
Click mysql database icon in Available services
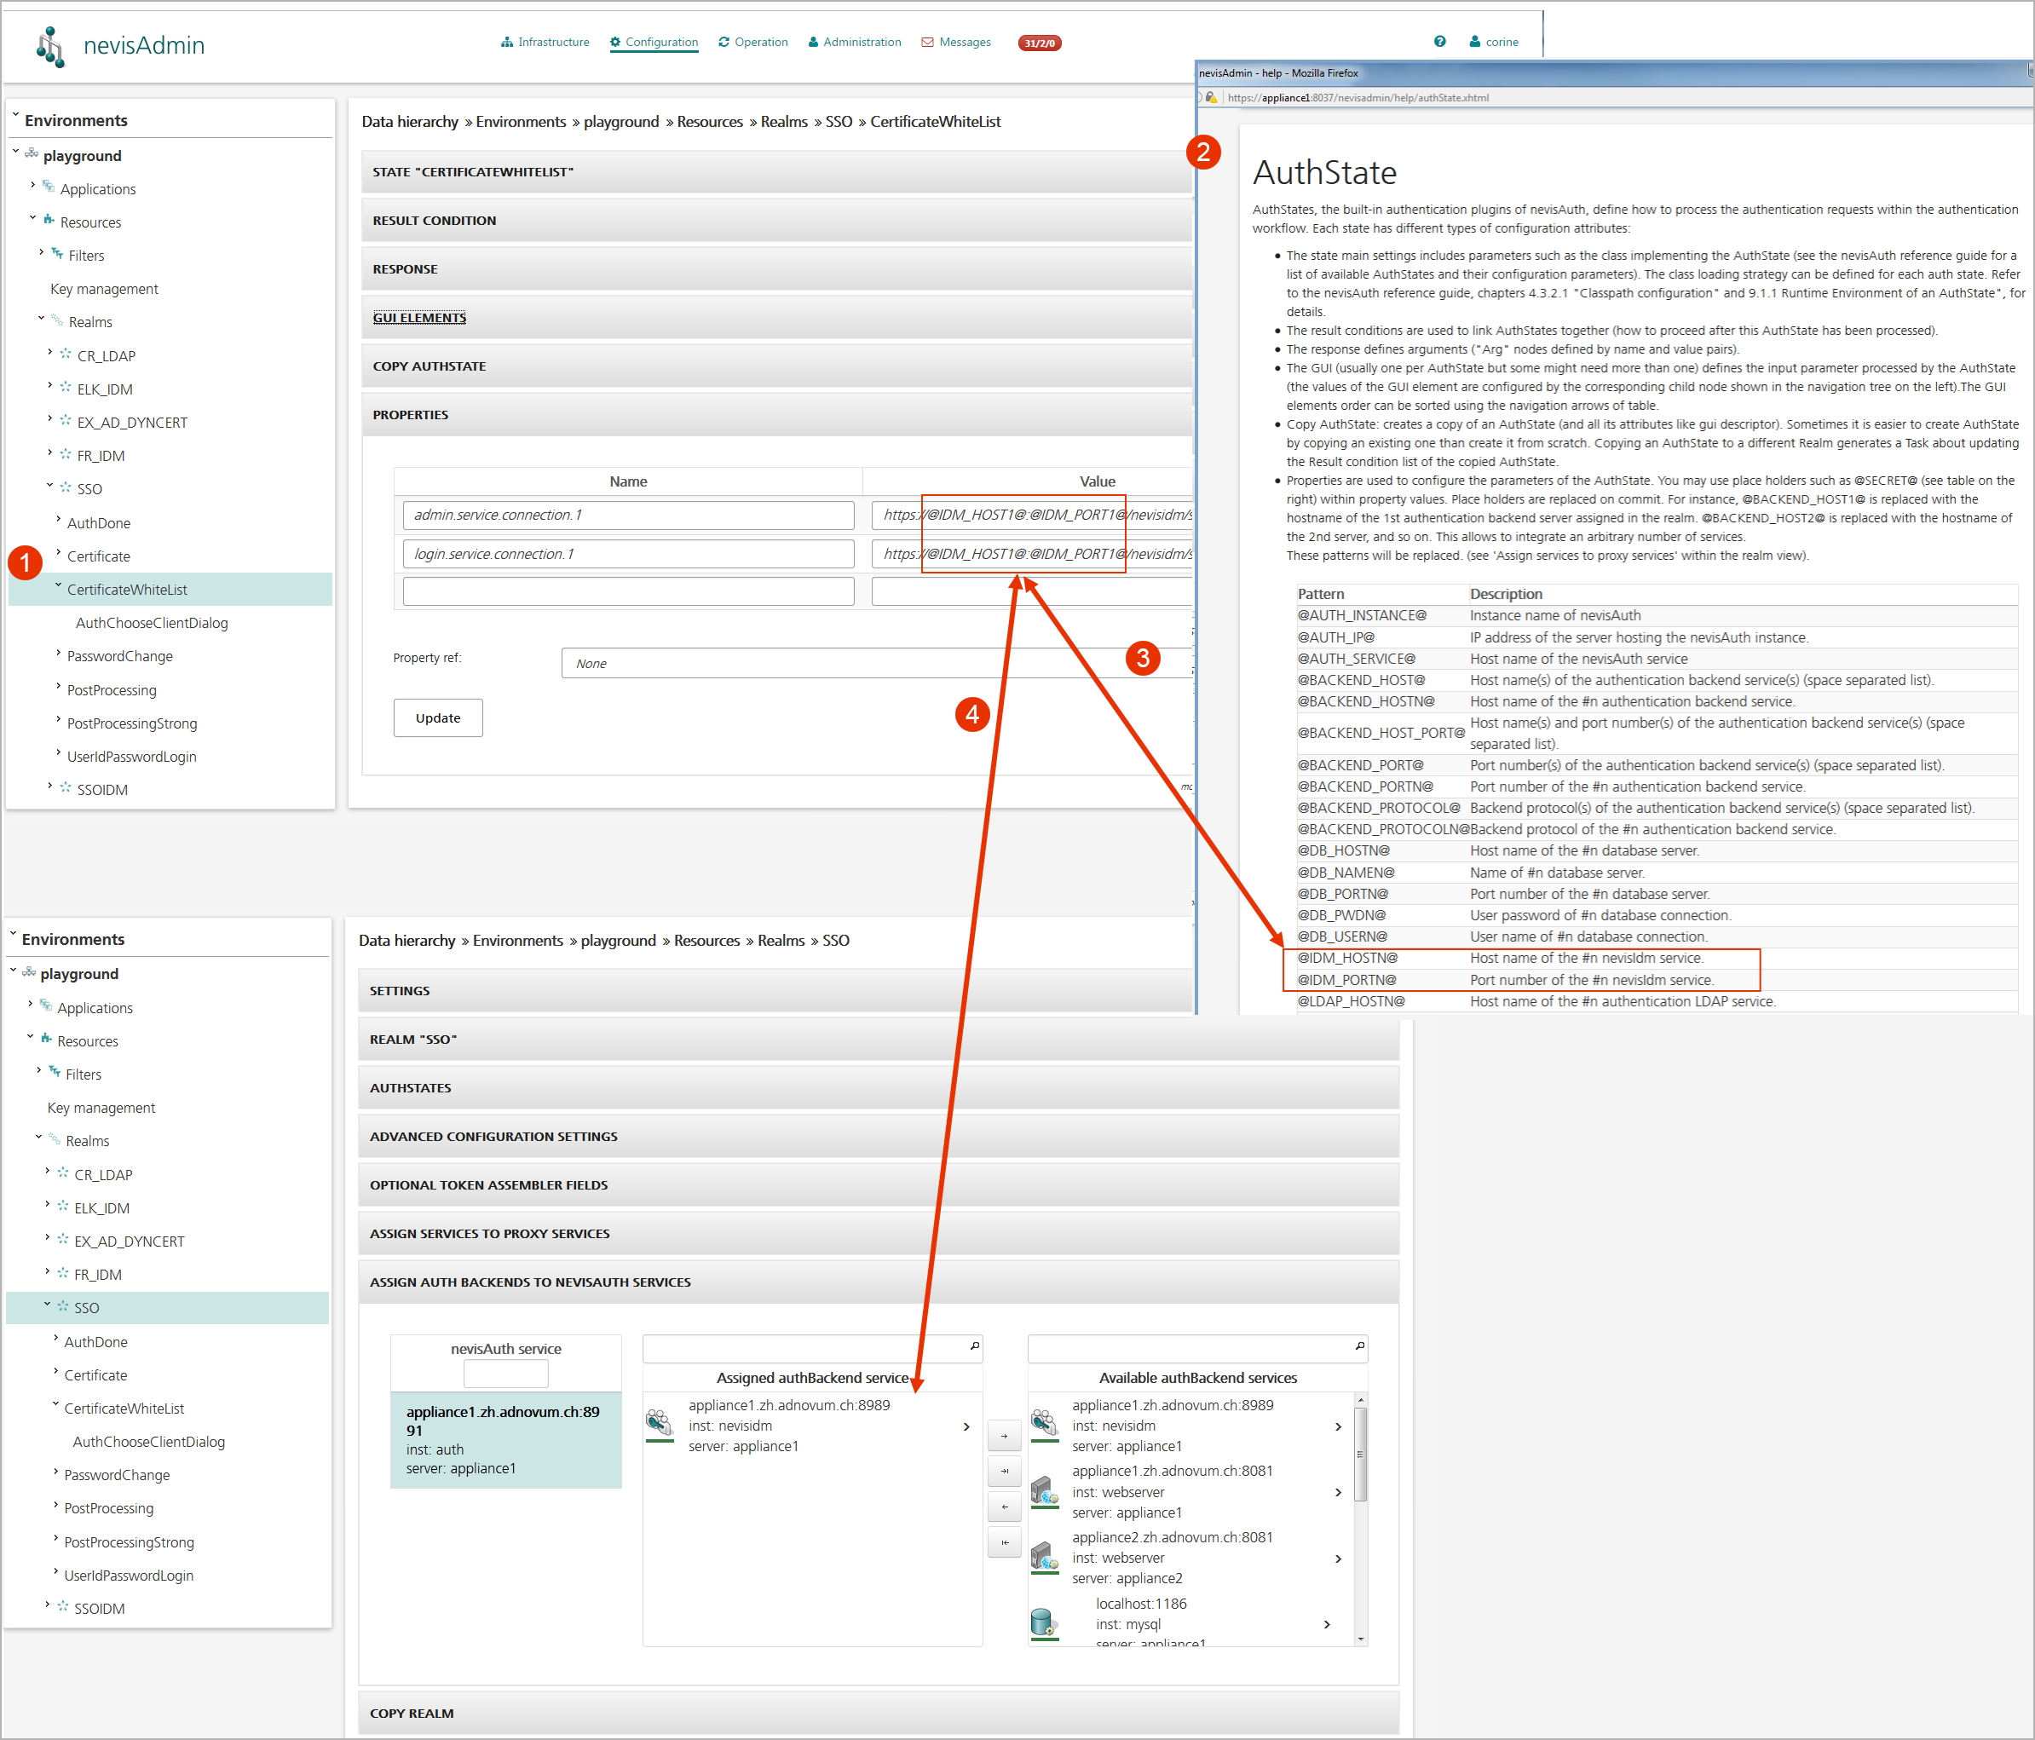1044,1622
